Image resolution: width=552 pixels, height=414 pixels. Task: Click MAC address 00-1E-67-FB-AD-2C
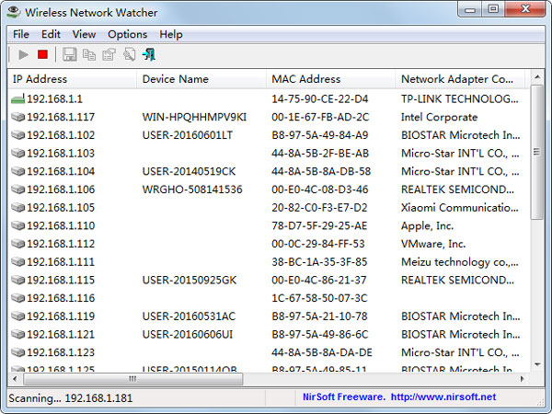pyautogui.click(x=320, y=117)
